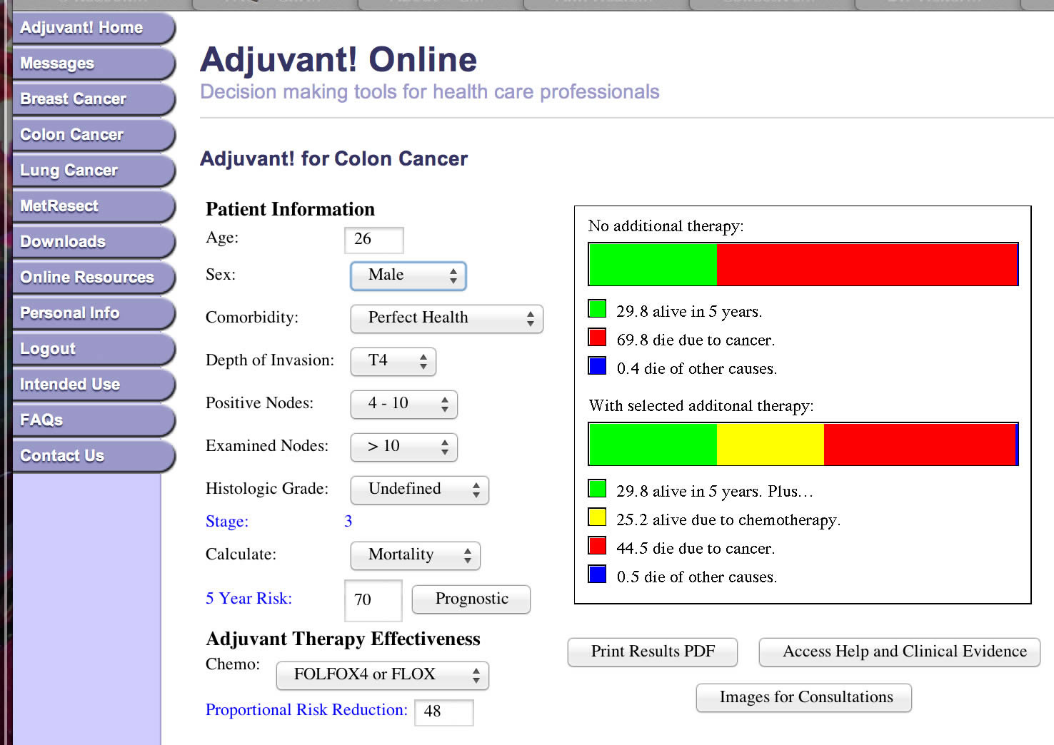Open Depth of Invasion T4 dropdown
The height and width of the screenshot is (745, 1054).
(393, 361)
